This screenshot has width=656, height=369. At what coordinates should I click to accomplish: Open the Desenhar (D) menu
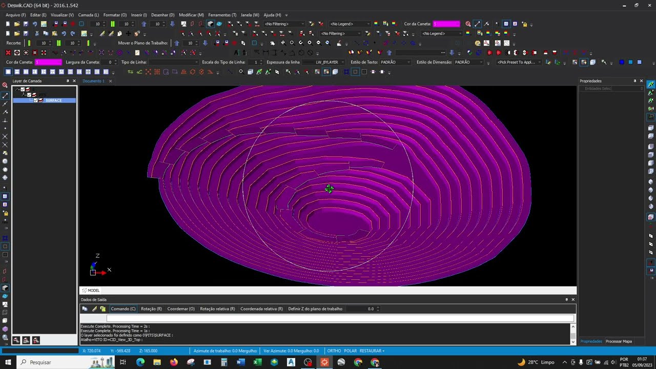(162, 15)
